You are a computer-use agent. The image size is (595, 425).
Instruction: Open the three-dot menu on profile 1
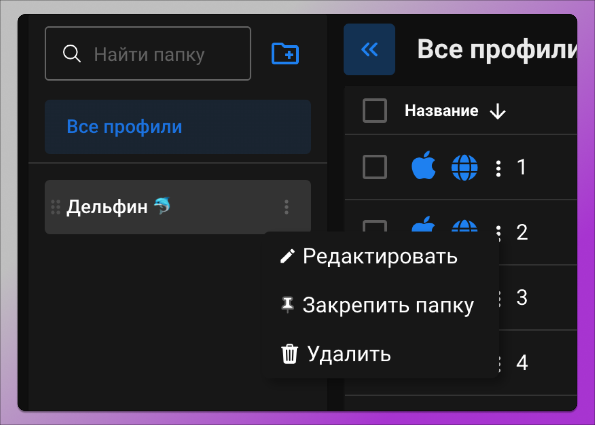[x=499, y=167]
